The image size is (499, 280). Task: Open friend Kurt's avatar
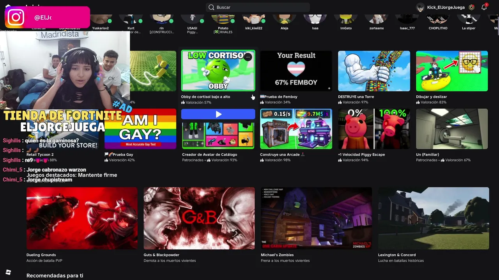[x=131, y=19]
